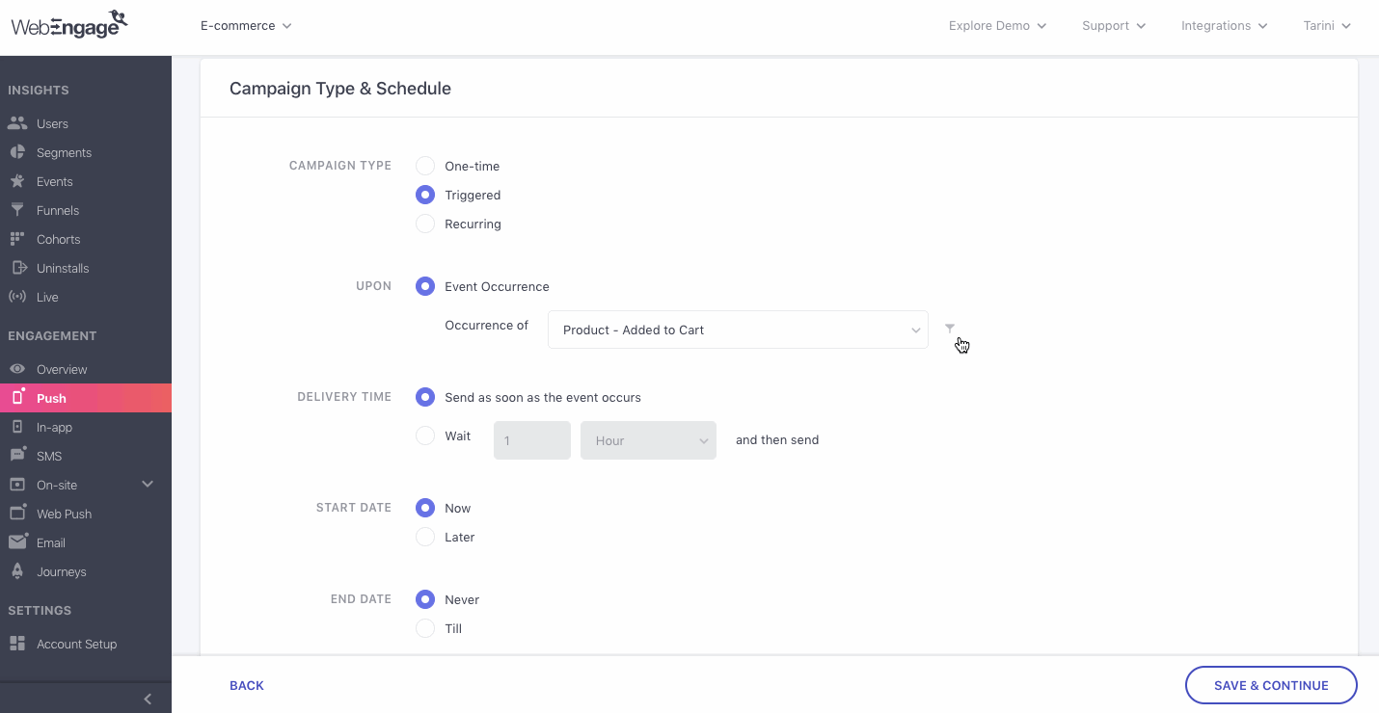Choose the Wait delivery time option
Image resolution: width=1379 pixels, height=713 pixels.
pos(425,436)
